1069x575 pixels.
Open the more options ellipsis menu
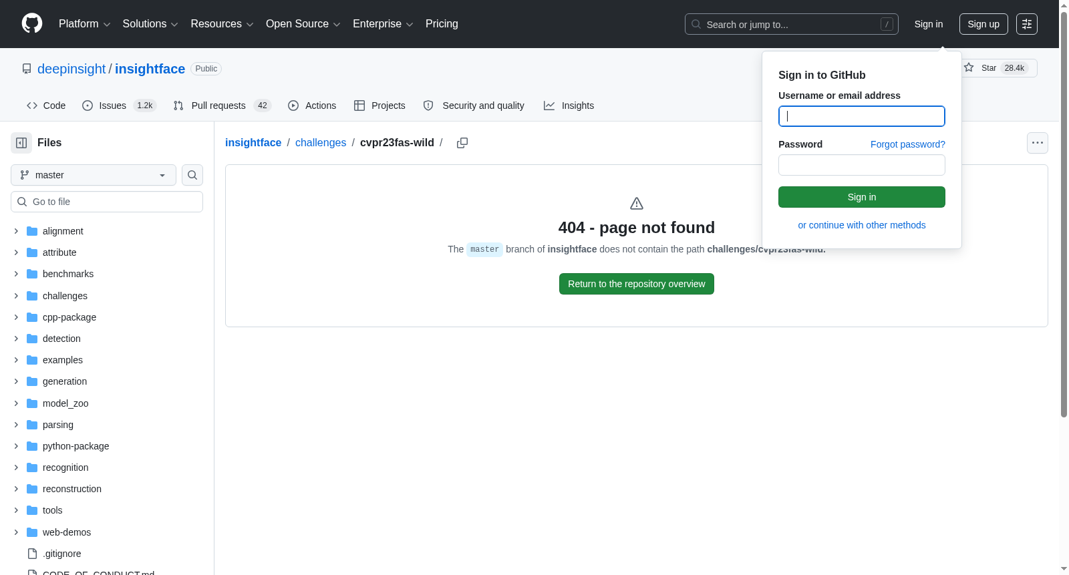(x=1038, y=143)
